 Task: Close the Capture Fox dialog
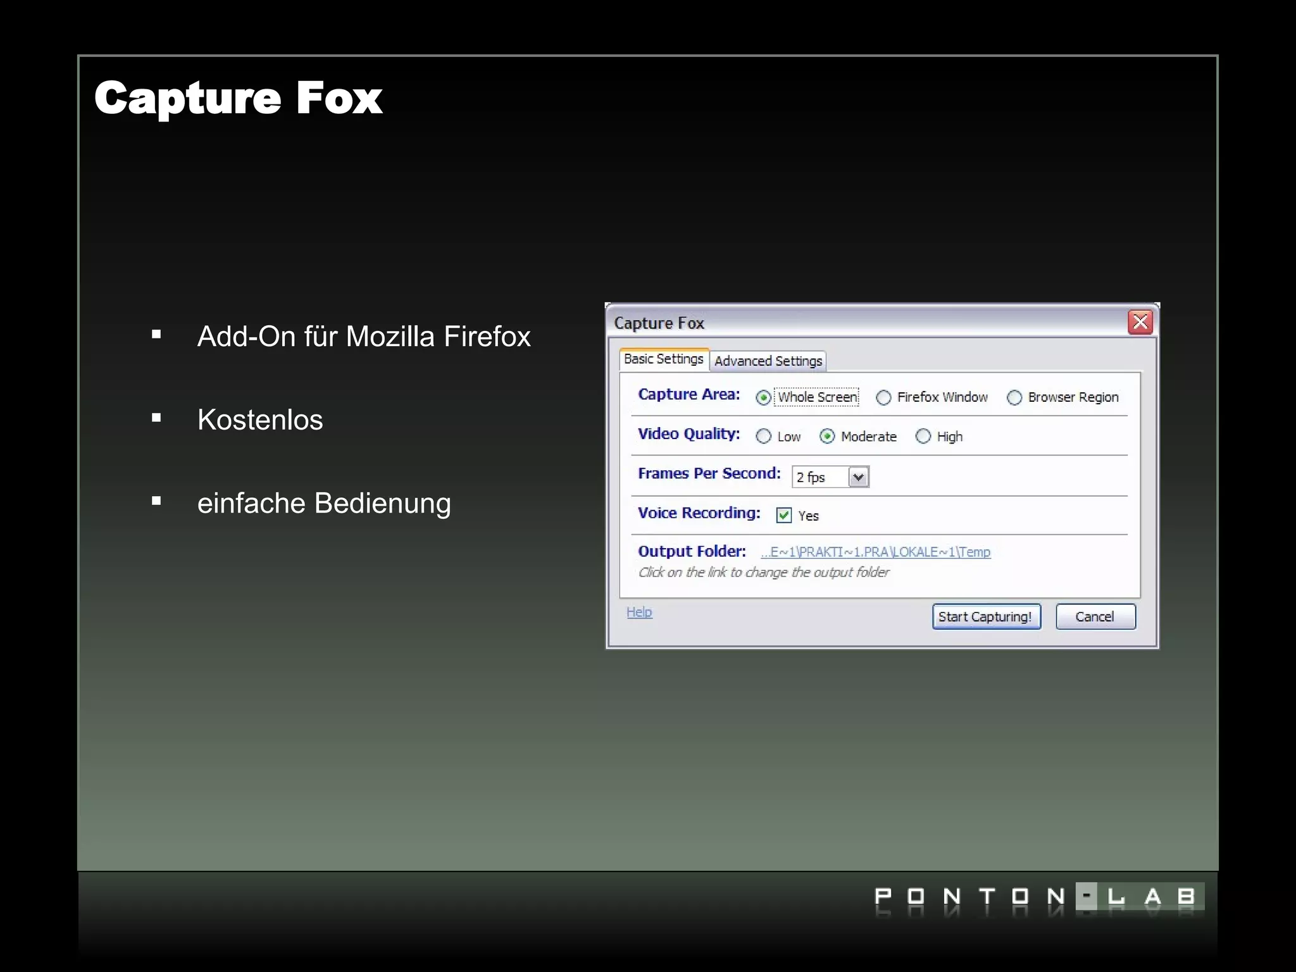(x=1140, y=322)
